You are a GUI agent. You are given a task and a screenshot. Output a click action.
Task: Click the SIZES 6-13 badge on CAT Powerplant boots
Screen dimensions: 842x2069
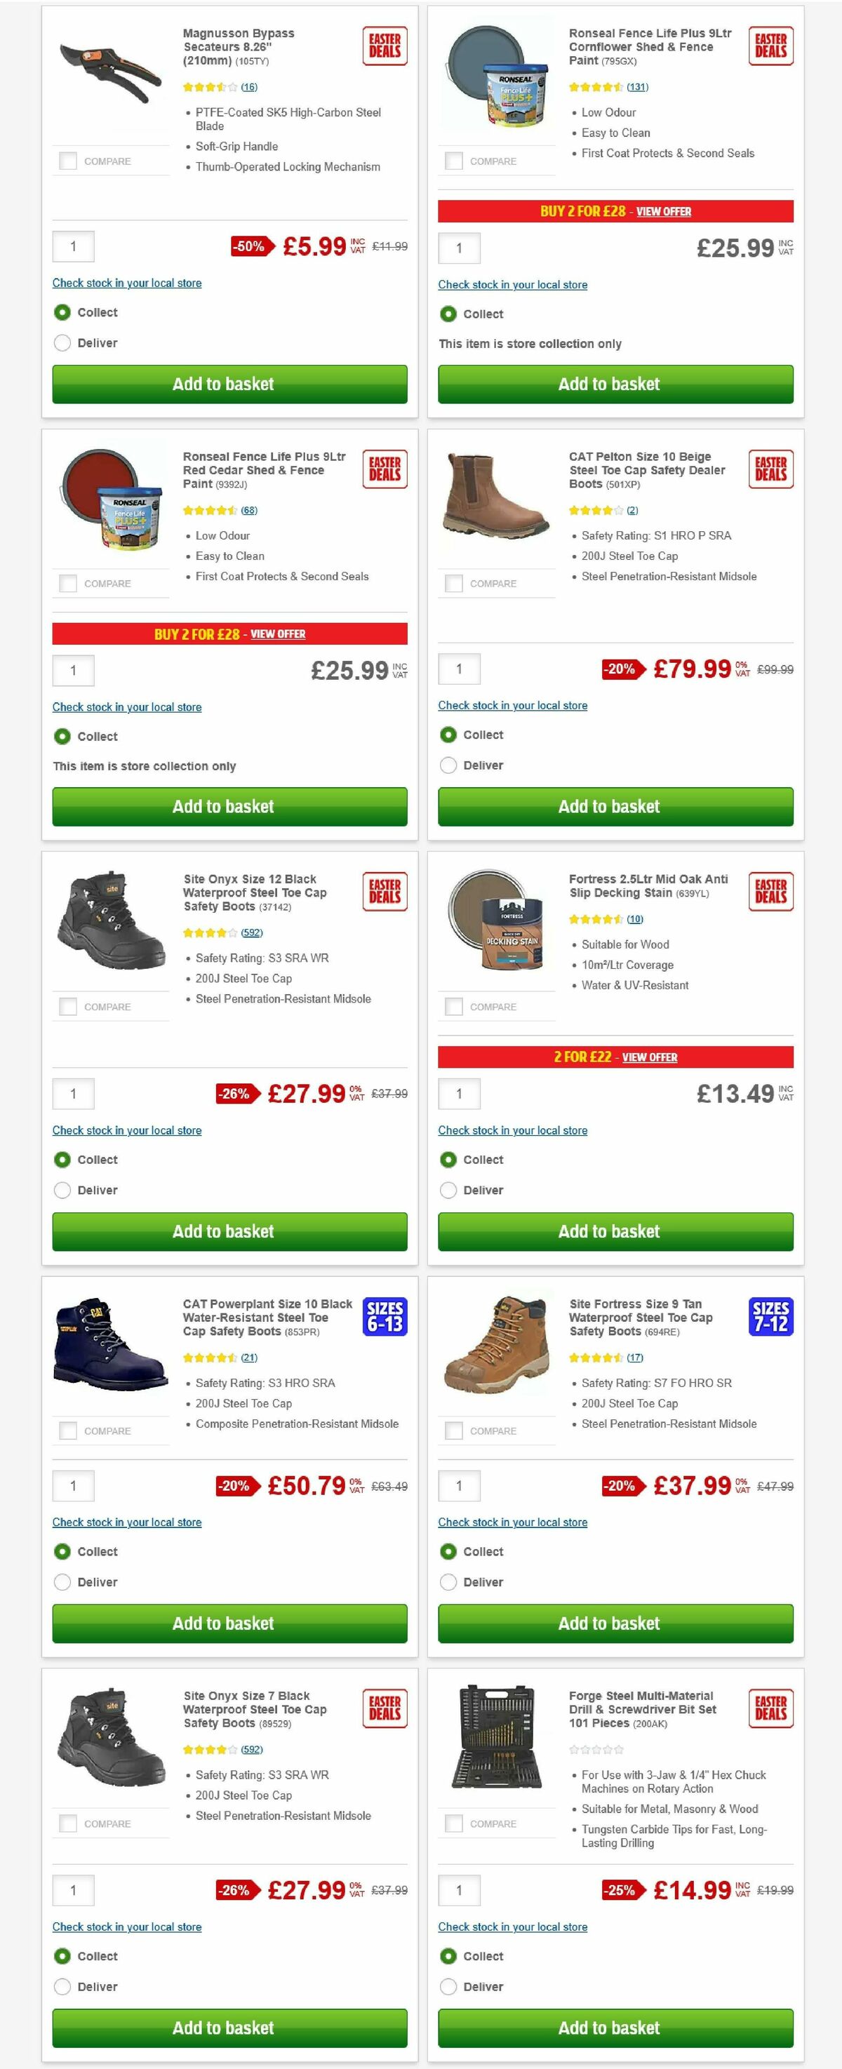(x=384, y=1317)
